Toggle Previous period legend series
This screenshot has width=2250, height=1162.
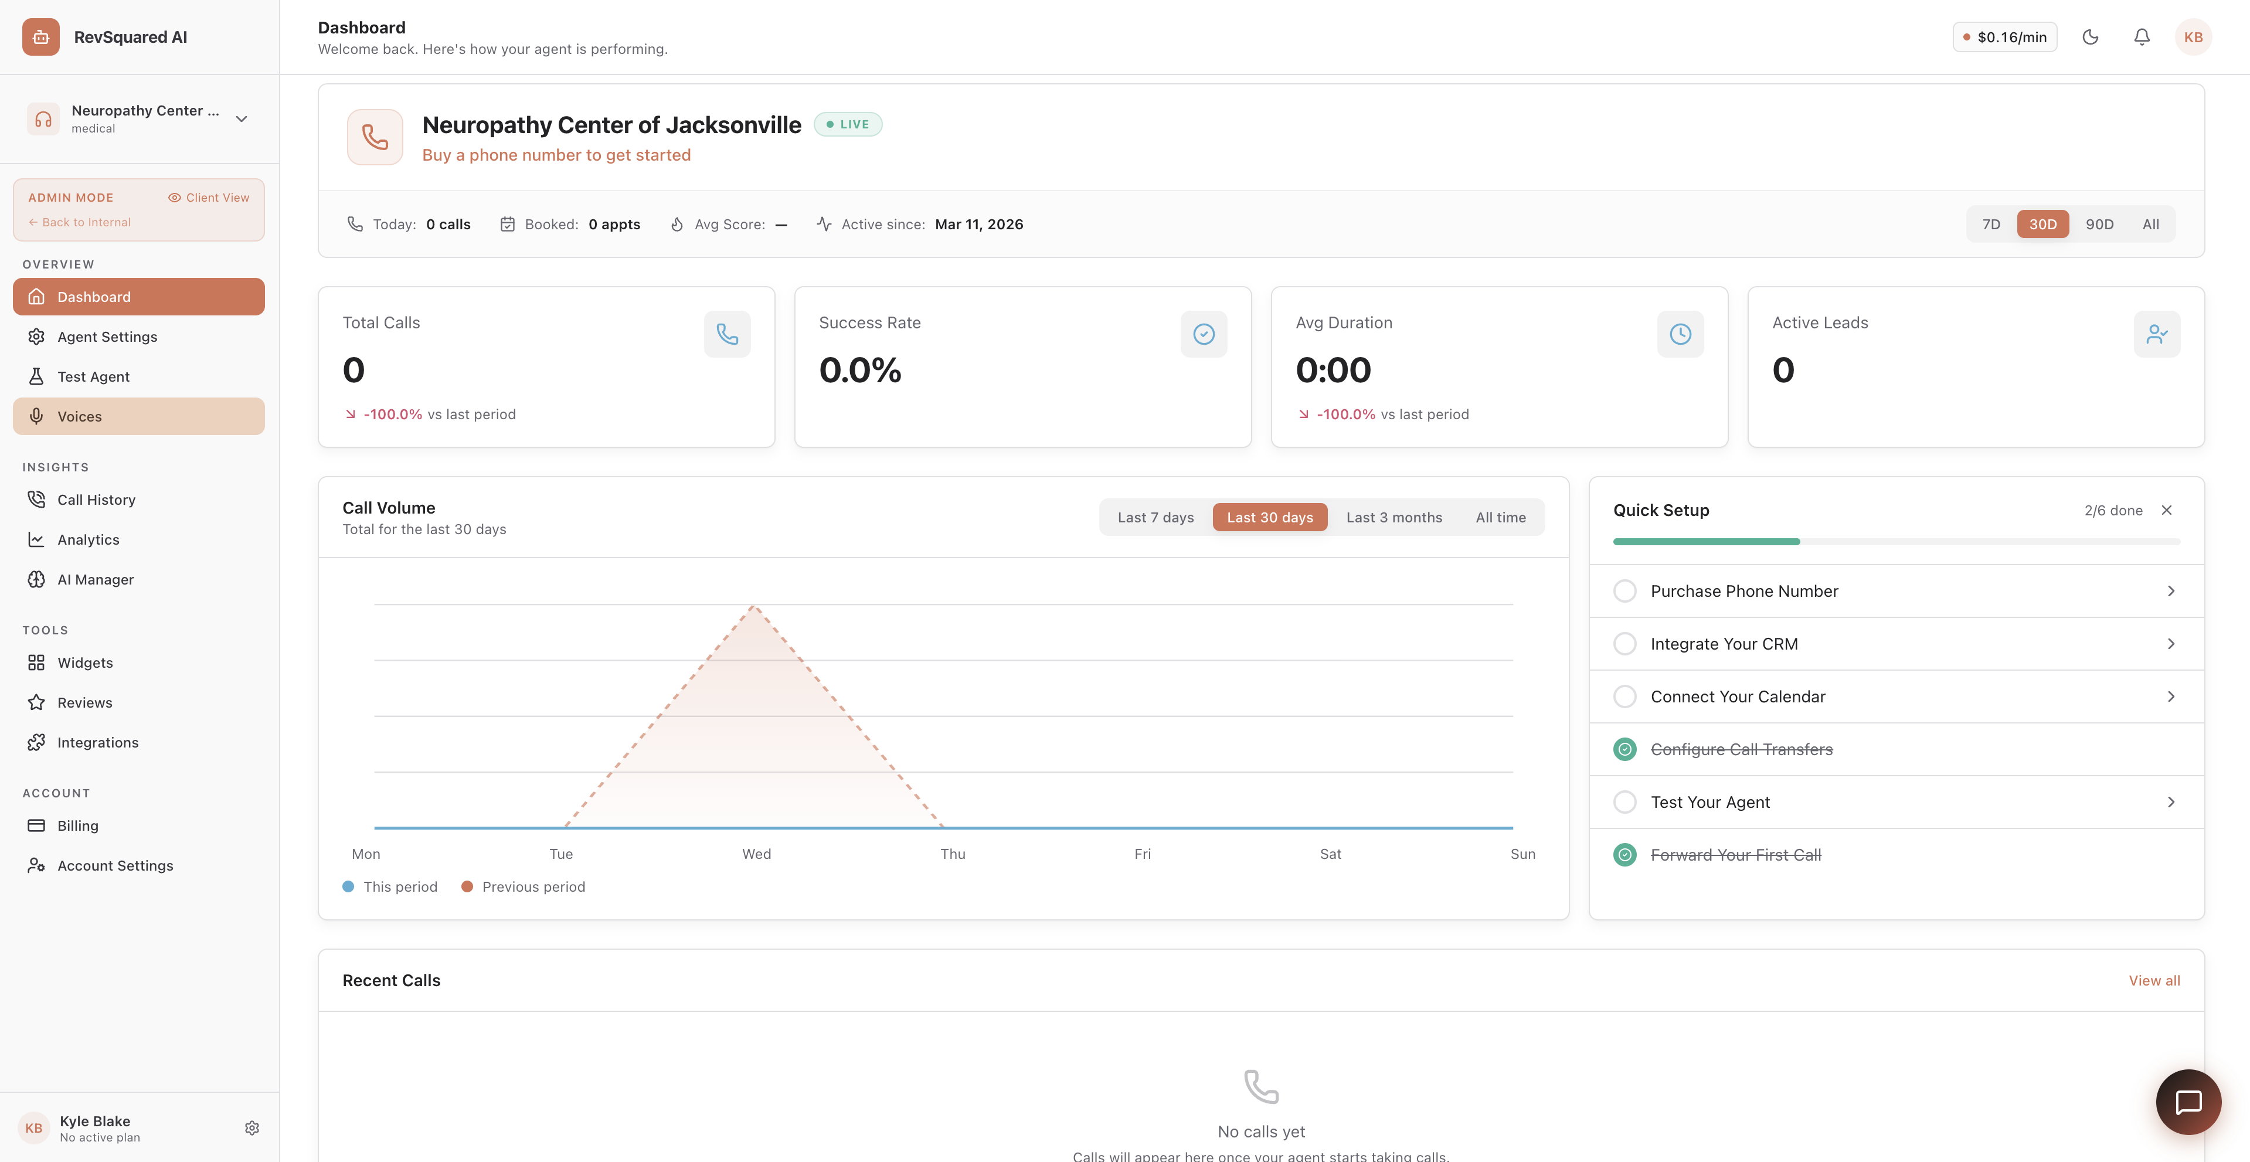(523, 887)
